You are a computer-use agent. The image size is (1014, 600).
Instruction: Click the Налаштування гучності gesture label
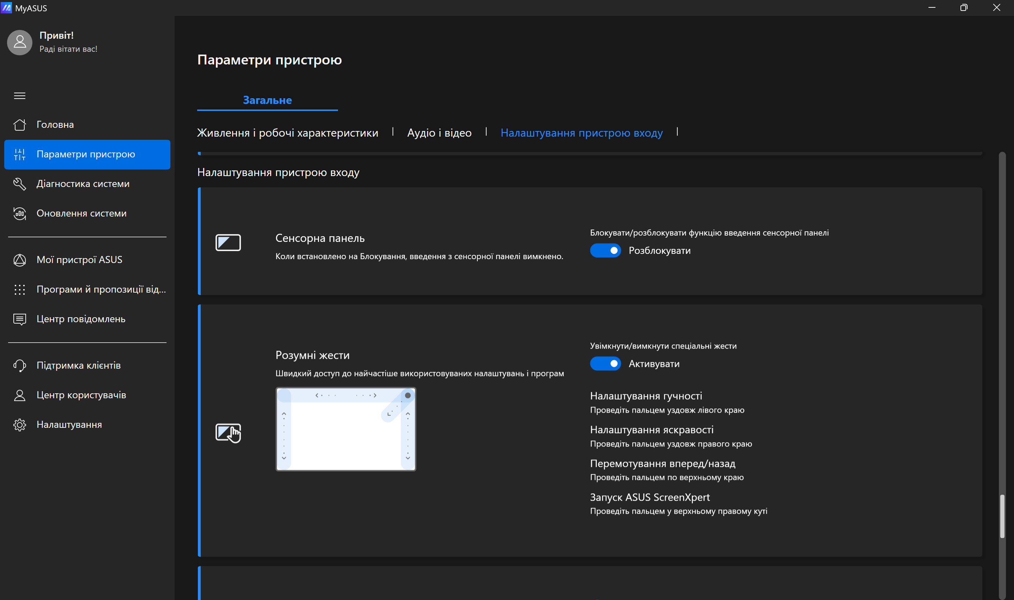[646, 396]
